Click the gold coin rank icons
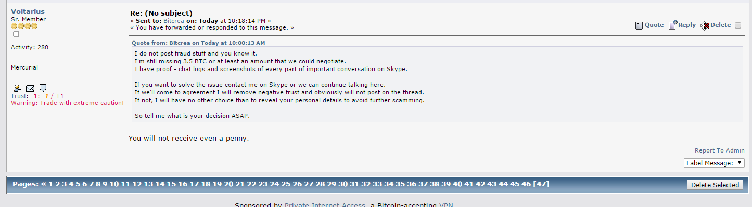The image size is (752, 207). tap(24, 26)
